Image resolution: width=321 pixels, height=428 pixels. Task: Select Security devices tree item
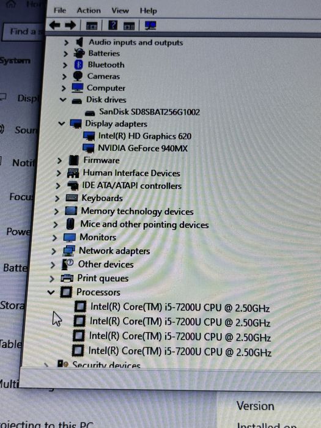[106, 364]
